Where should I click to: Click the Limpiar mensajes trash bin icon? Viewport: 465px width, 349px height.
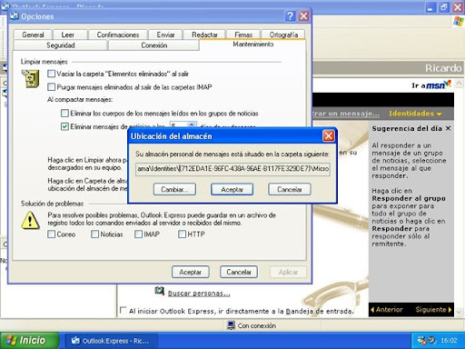[31, 78]
